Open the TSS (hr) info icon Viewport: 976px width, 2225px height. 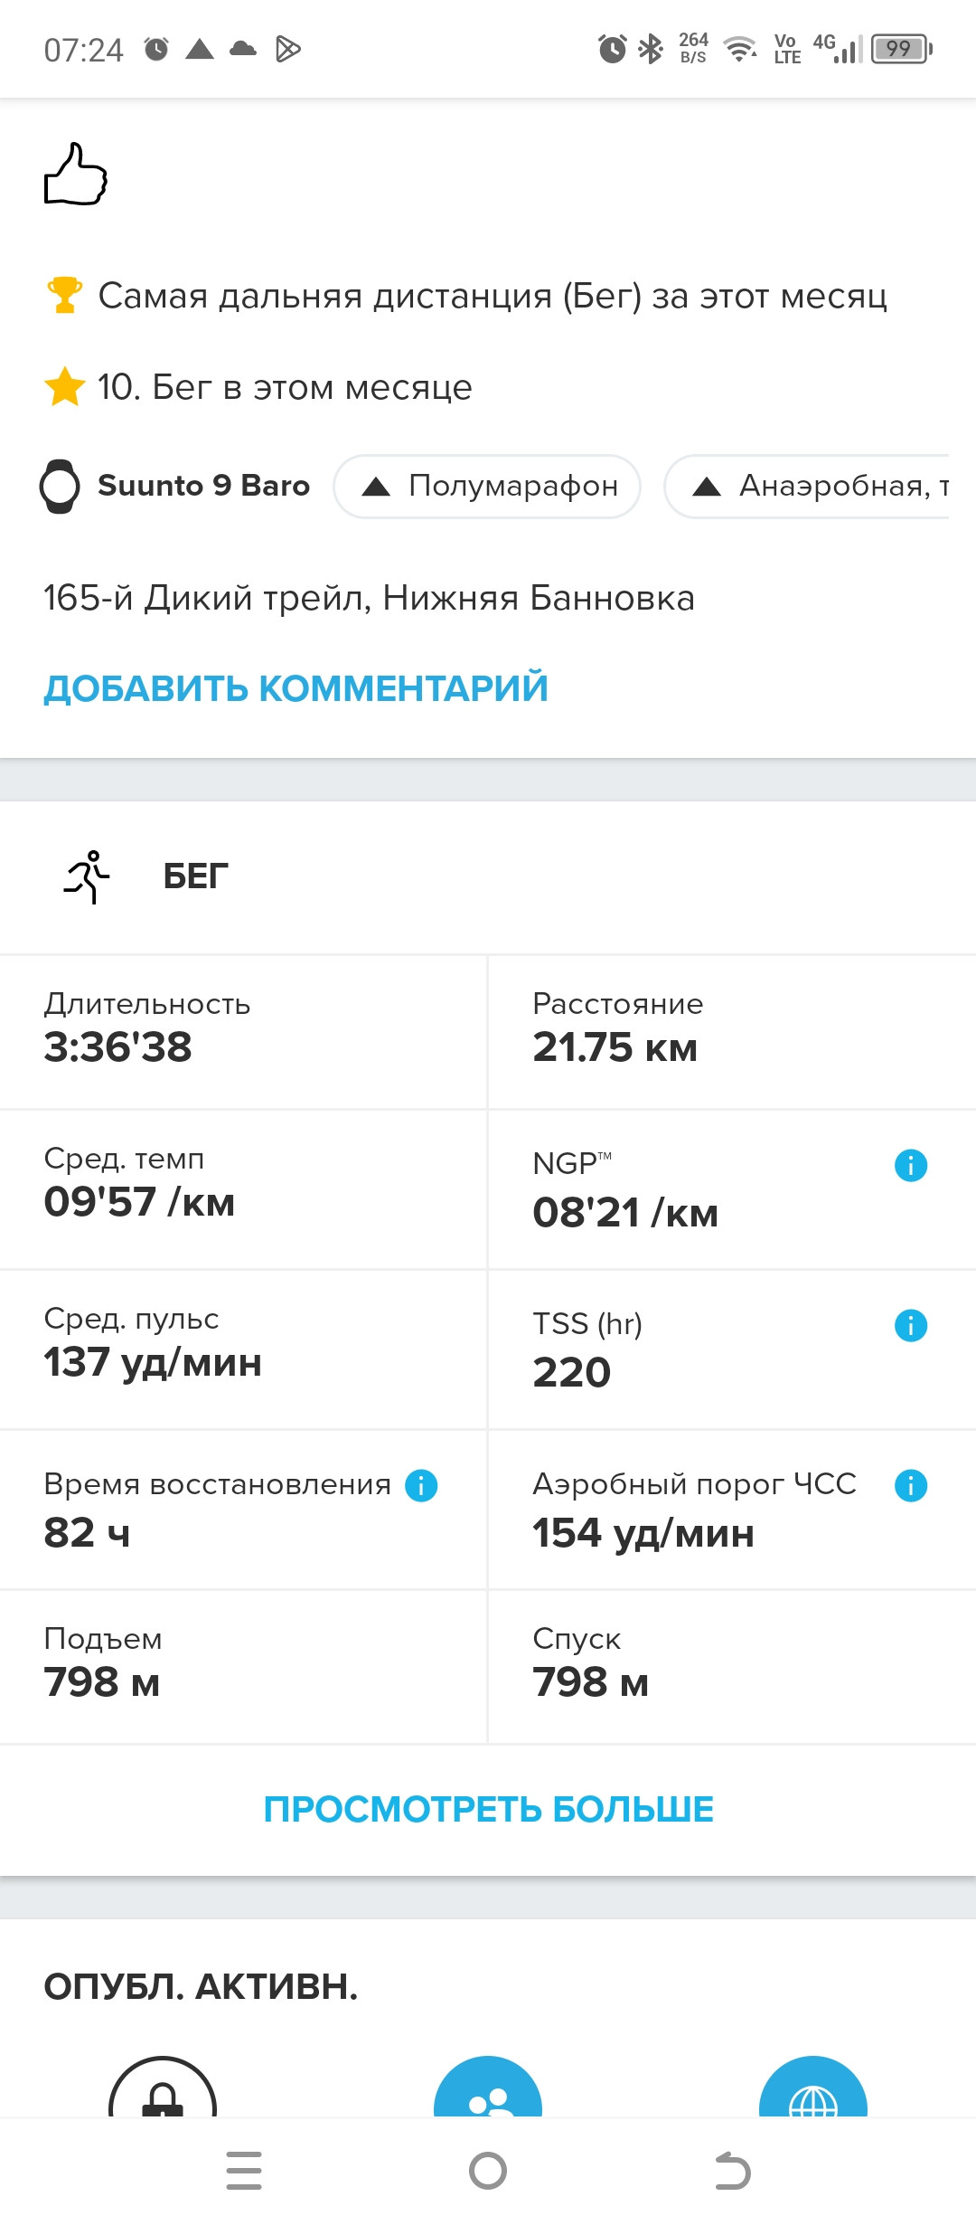coord(910,1325)
